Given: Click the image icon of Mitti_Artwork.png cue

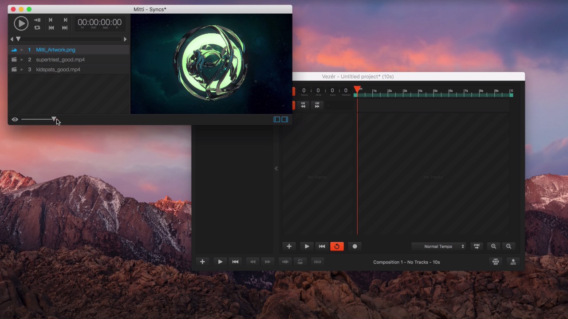Looking at the screenshot, I should [14, 50].
